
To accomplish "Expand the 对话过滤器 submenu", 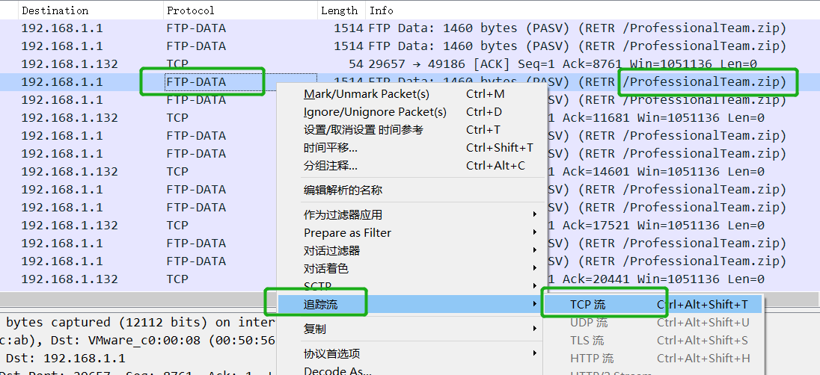I will coord(411,251).
